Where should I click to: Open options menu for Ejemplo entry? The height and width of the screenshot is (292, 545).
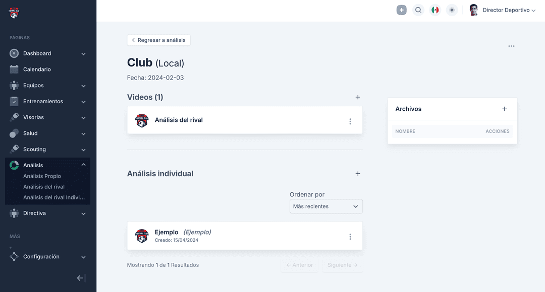(x=350, y=237)
